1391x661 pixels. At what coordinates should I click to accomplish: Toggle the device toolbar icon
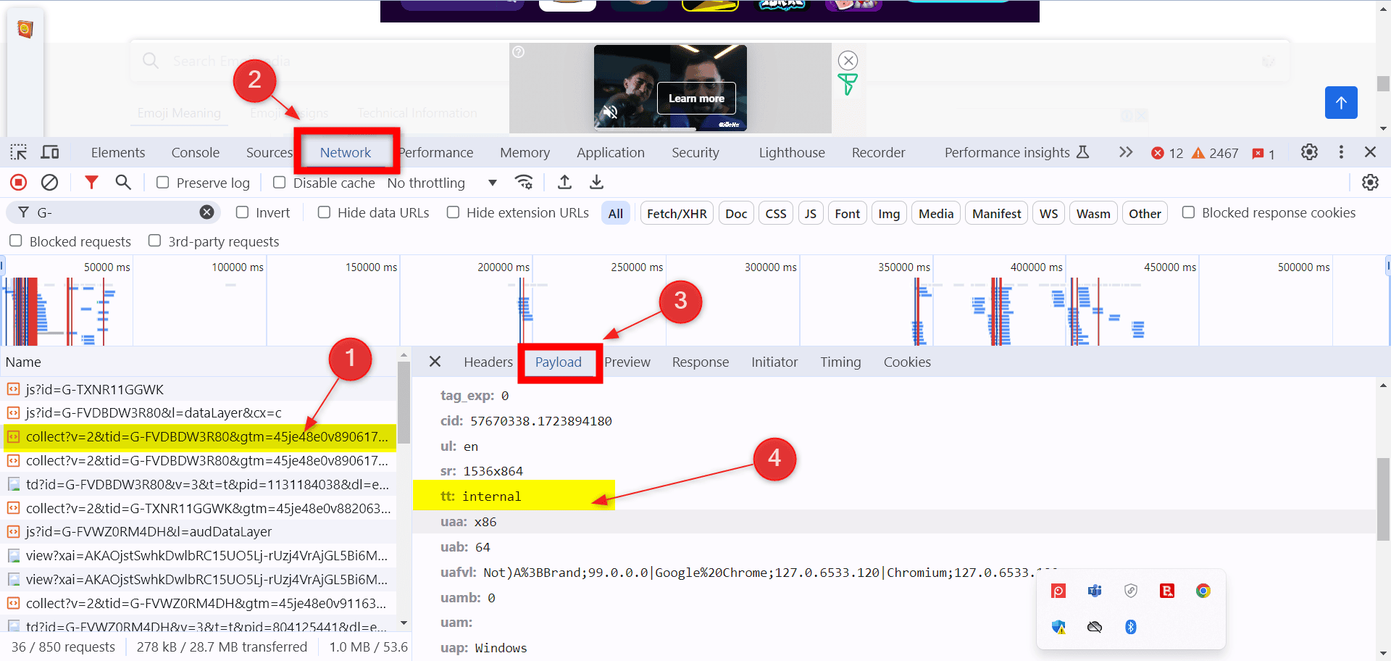50,152
